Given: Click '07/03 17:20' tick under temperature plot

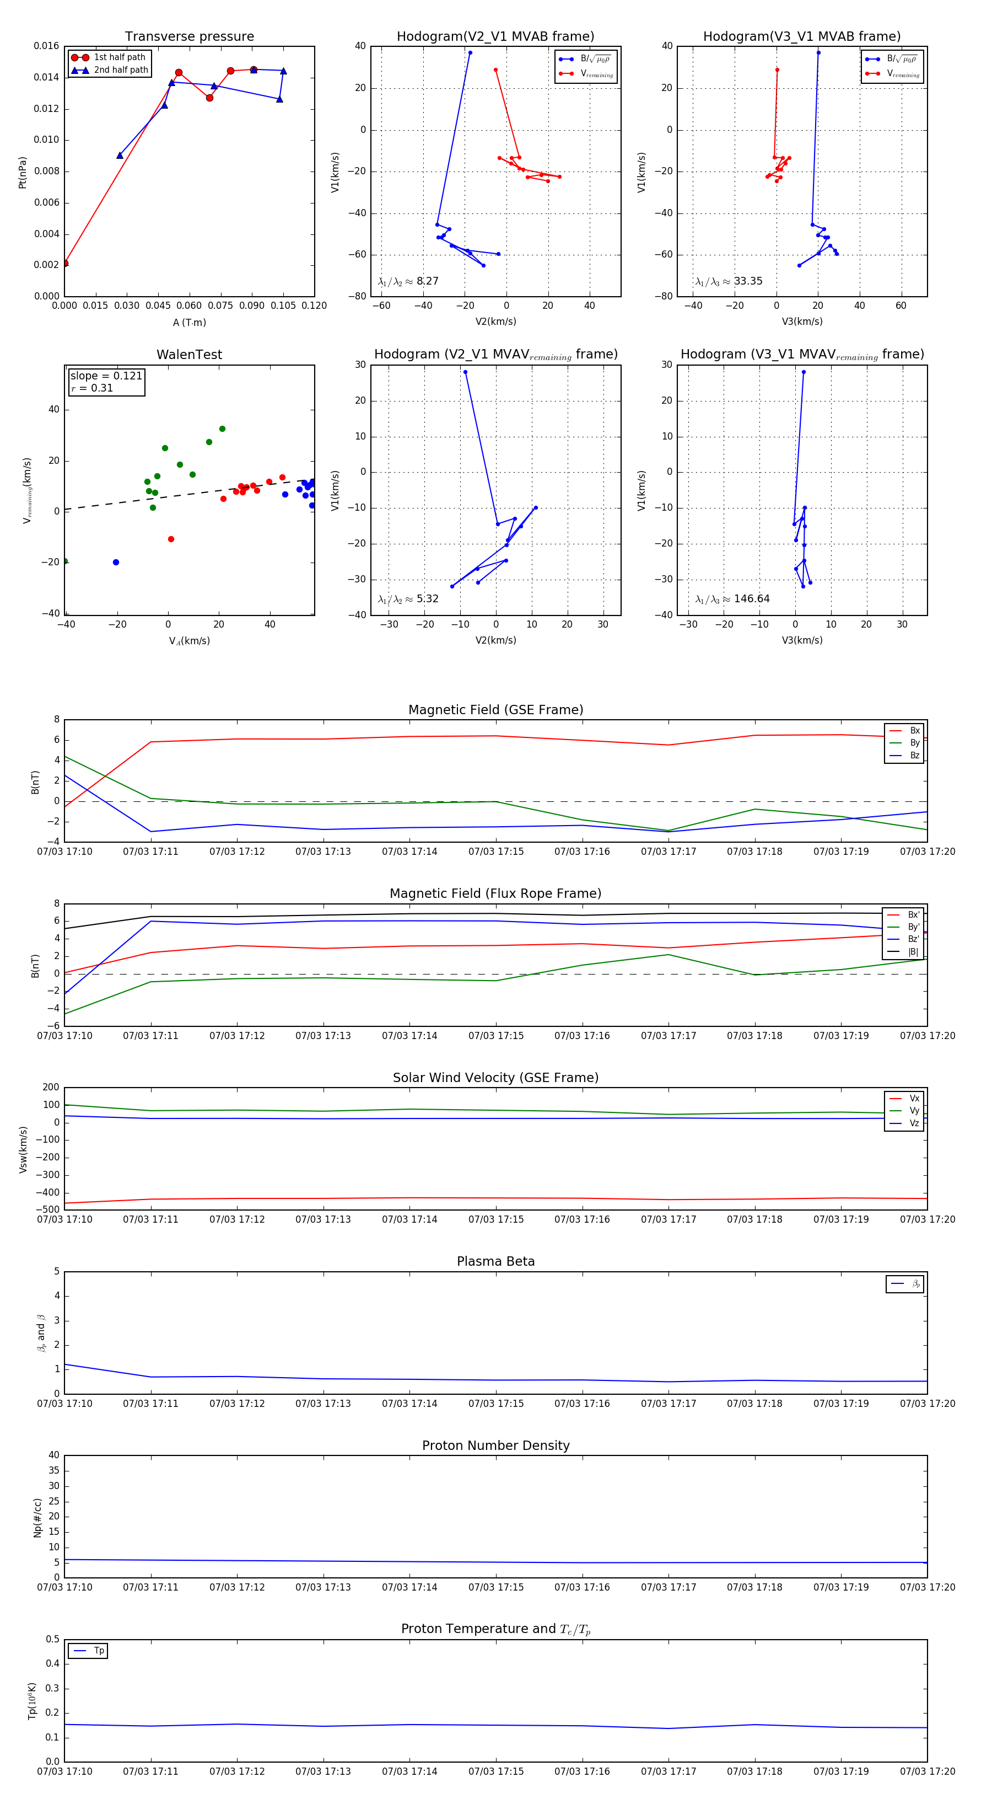Looking at the screenshot, I should 927,1772.
